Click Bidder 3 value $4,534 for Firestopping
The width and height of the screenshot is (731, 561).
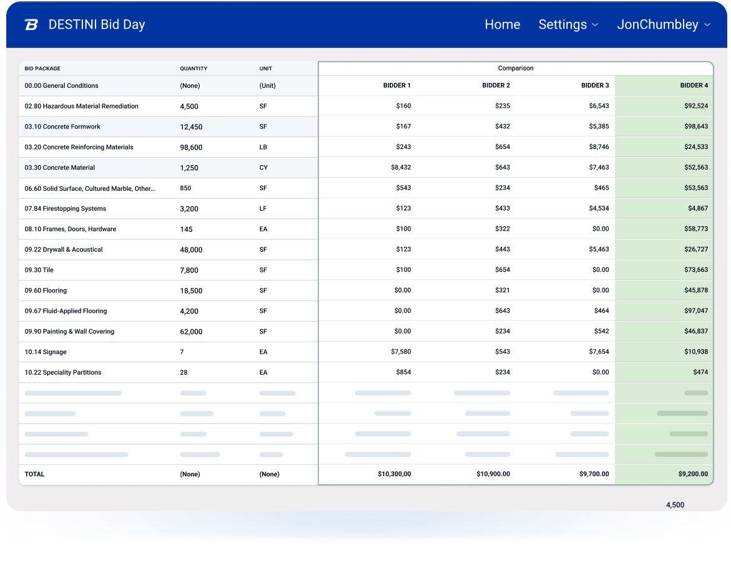[x=599, y=208]
